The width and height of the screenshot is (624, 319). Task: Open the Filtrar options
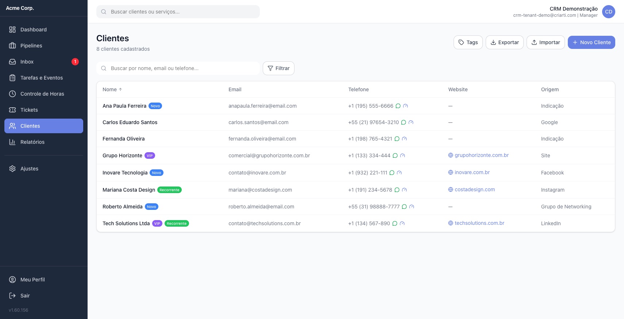tap(278, 68)
